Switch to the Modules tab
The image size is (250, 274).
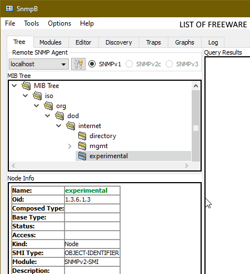[51, 42]
